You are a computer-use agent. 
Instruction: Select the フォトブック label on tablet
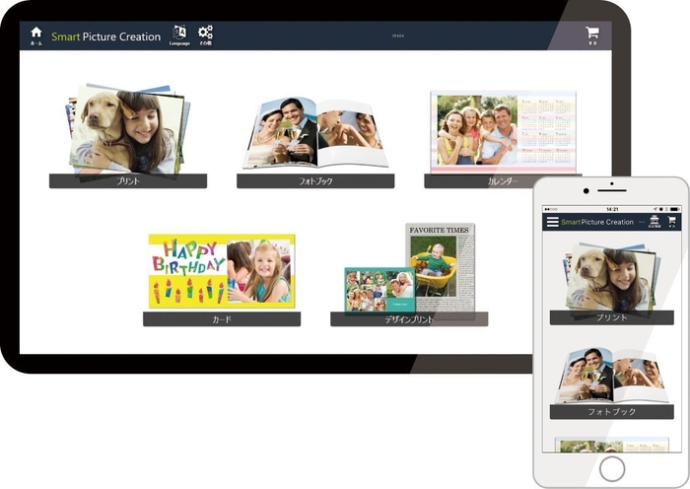tap(315, 181)
